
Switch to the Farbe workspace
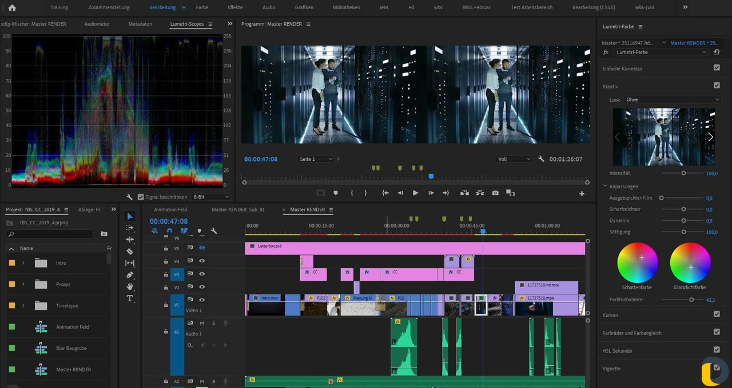pyautogui.click(x=202, y=7)
